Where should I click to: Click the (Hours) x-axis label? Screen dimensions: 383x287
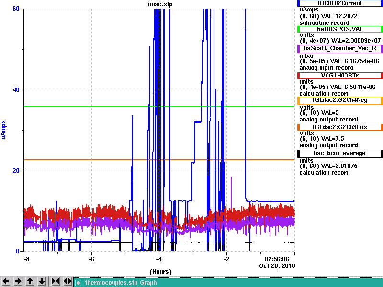(x=160, y=272)
